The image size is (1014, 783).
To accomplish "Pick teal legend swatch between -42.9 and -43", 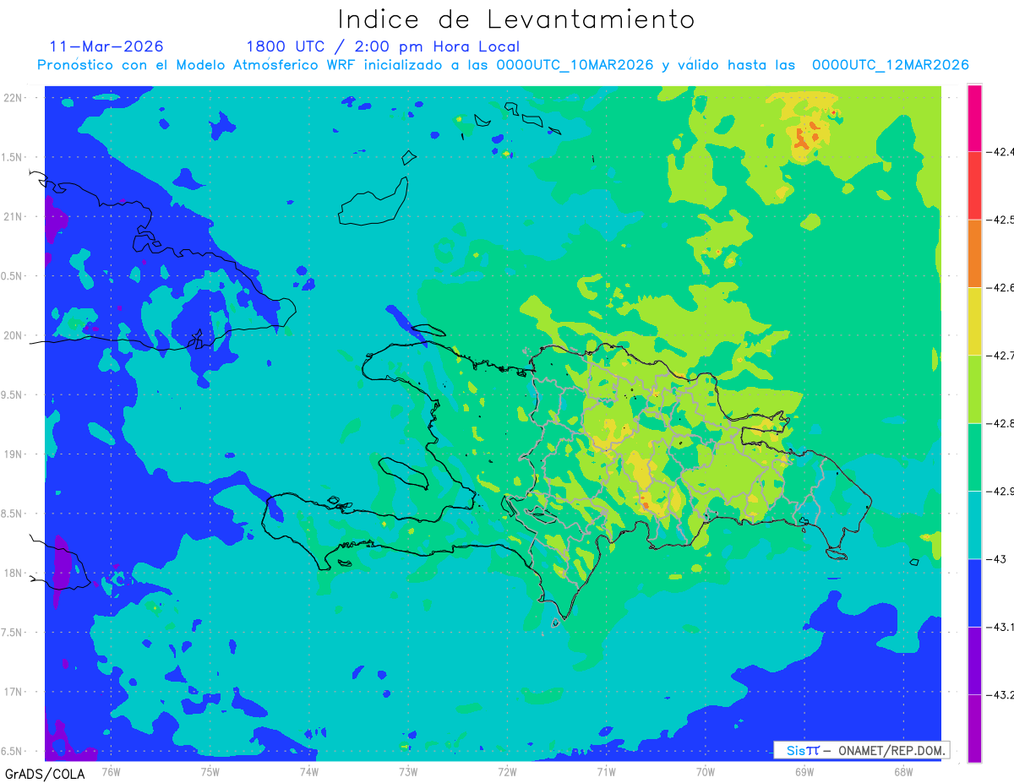I will click(974, 525).
